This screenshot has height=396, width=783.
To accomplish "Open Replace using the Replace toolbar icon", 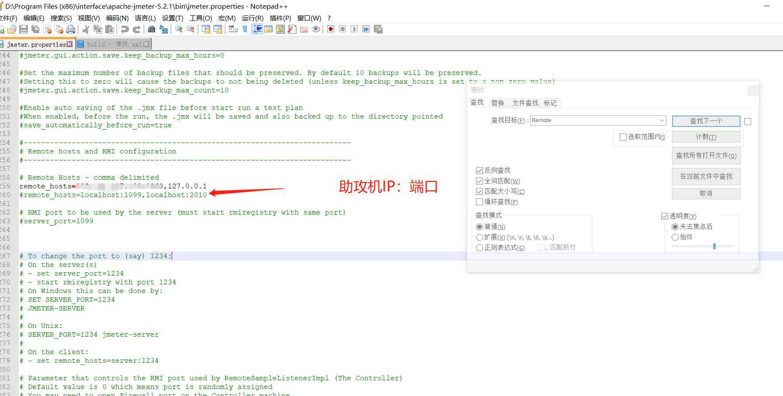I will (163, 29).
